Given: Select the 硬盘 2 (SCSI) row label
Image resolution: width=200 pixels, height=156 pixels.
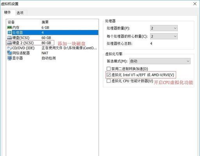Looking at the screenshot, I should pos(23,43).
